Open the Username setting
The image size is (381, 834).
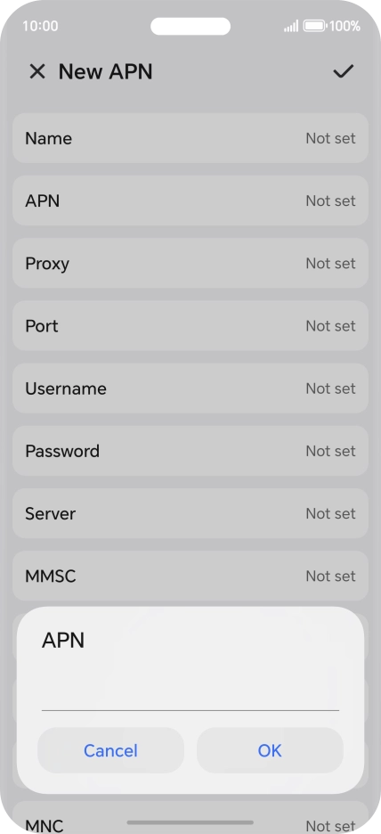pyautogui.click(x=190, y=388)
